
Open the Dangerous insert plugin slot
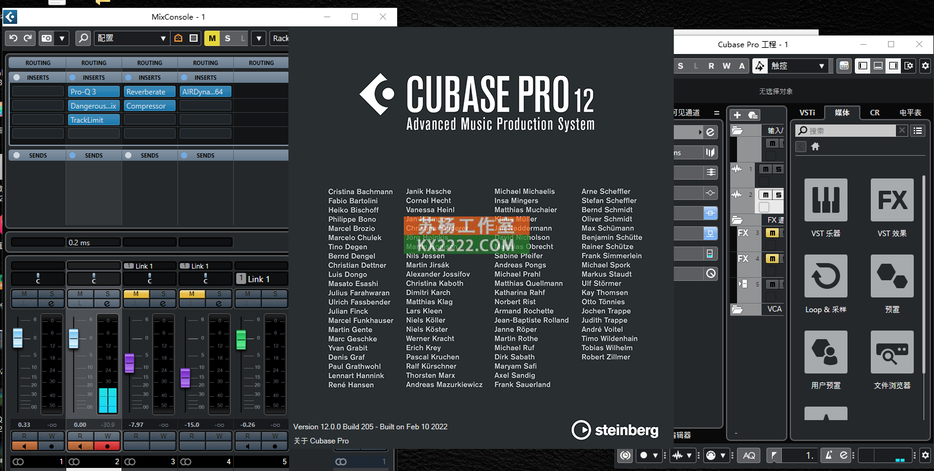94,105
